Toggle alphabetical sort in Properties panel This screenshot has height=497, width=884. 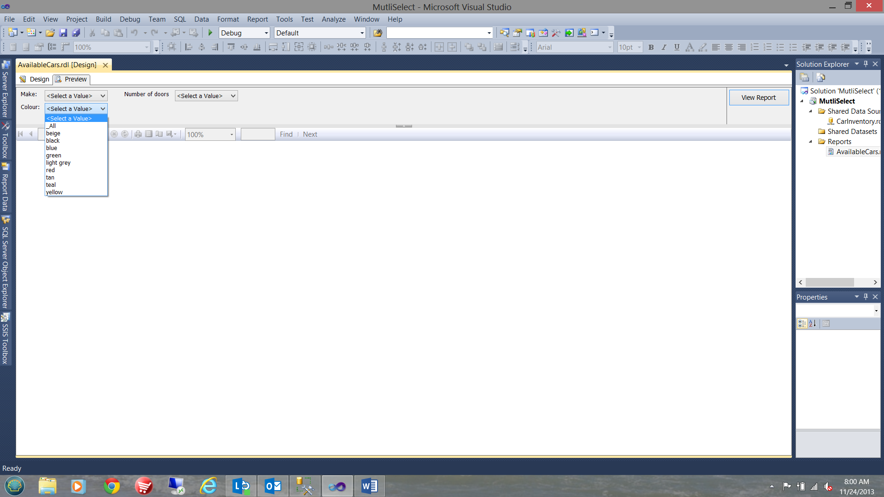tap(813, 324)
